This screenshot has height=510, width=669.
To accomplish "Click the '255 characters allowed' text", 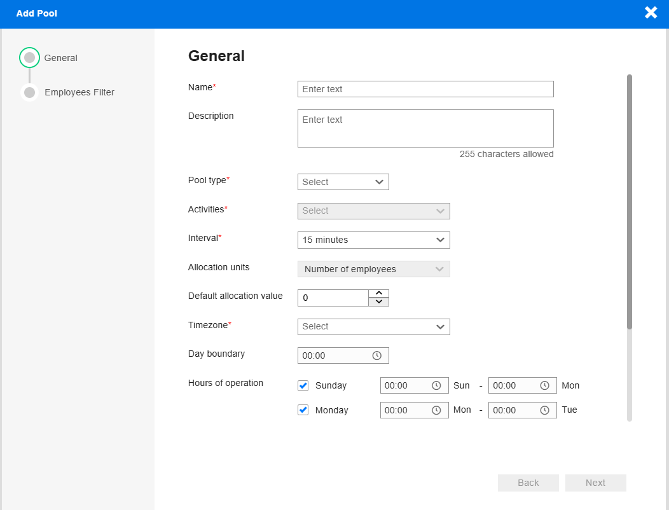I will [x=506, y=154].
